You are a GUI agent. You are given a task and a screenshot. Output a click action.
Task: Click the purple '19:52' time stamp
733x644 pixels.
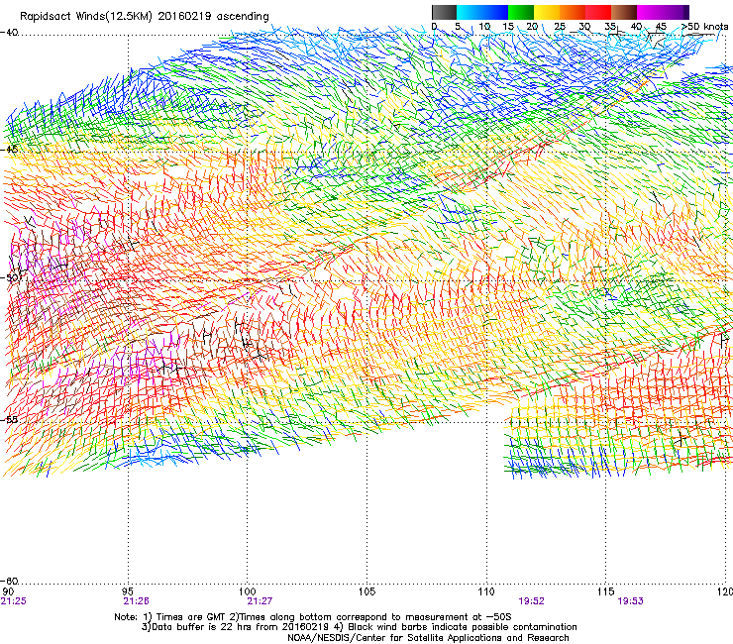coord(532,601)
